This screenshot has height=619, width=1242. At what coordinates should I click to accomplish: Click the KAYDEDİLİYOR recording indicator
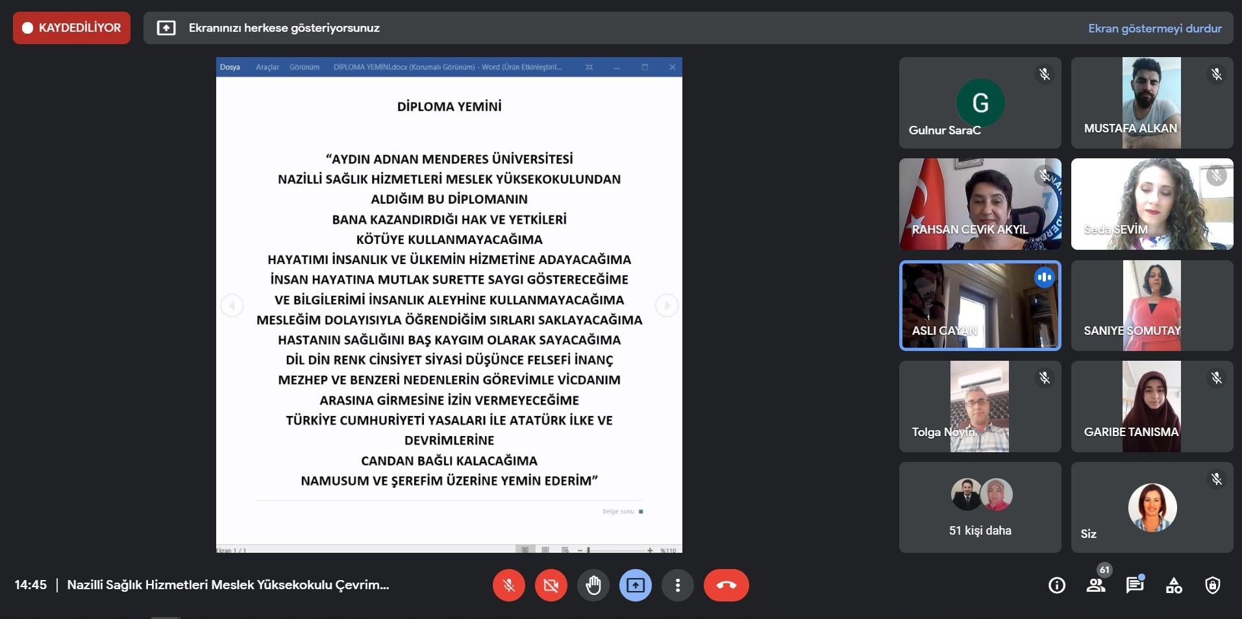click(71, 28)
